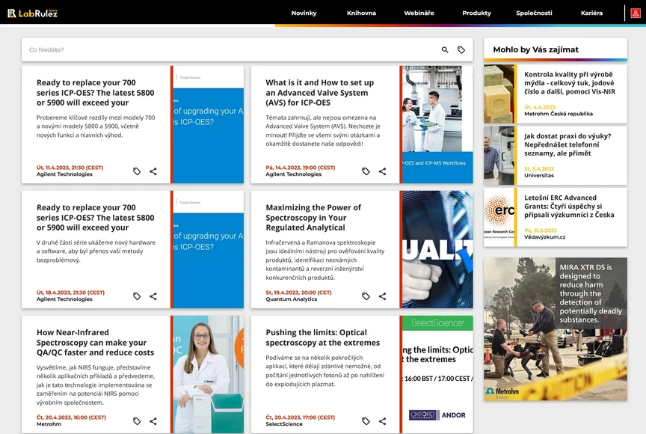This screenshot has height=434, width=646.
Task: Open 'How Near-Infrared Spectroscopy can make your QA/QC' title
Action: [x=95, y=343]
